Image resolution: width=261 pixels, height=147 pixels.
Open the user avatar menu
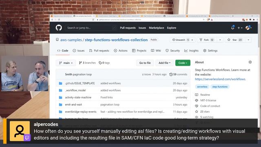[x=248, y=28]
